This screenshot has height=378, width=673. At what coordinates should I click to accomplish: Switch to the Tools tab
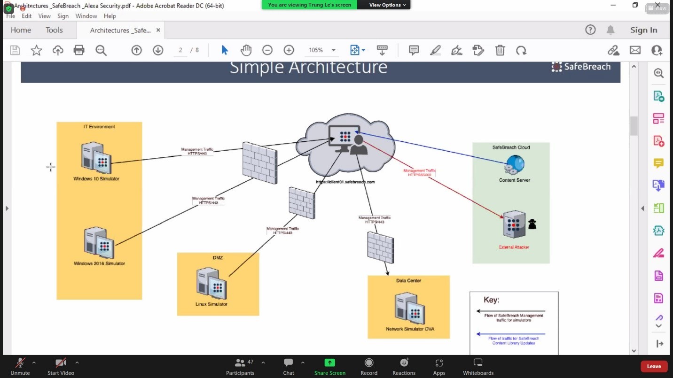[x=54, y=30]
